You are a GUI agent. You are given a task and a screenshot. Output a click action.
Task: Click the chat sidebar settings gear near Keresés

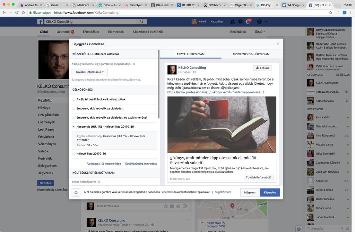point(341,229)
